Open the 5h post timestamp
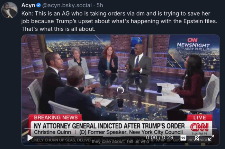 [100, 5]
